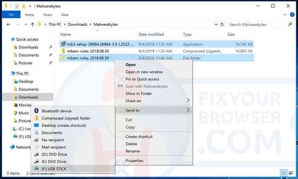Click the Bluetooth device icon

(36, 111)
